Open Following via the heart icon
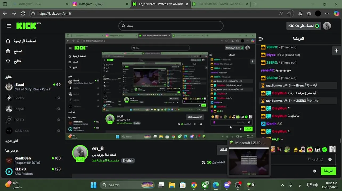This screenshot has height=191, width=342. (8, 61)
